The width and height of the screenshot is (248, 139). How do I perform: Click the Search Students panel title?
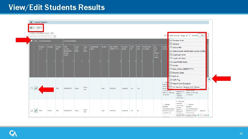(x=41, y=22)
